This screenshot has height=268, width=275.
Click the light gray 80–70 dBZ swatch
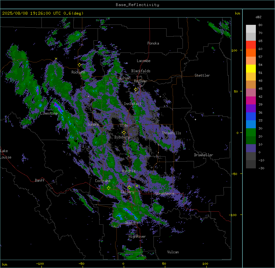(x=251, y=29)
